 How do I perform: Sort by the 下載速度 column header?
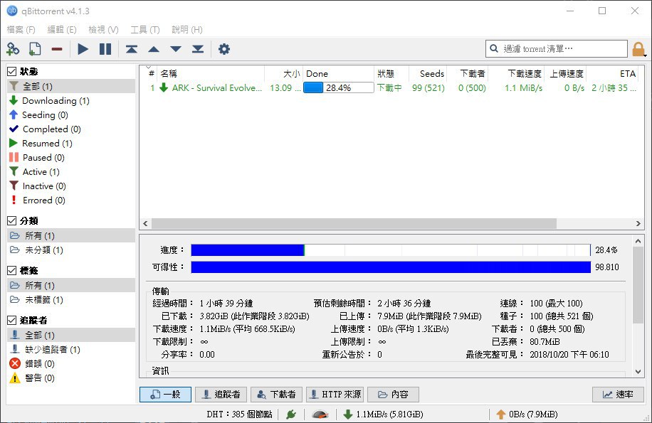516,73
